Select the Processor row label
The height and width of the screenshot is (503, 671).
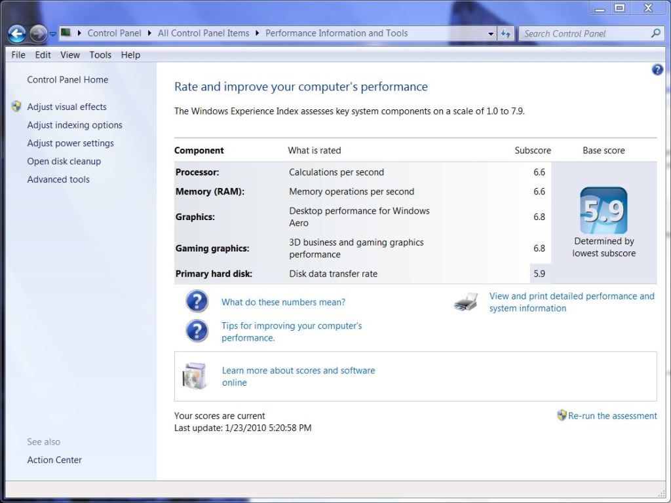pyautogui.click(x=197, y=172)
